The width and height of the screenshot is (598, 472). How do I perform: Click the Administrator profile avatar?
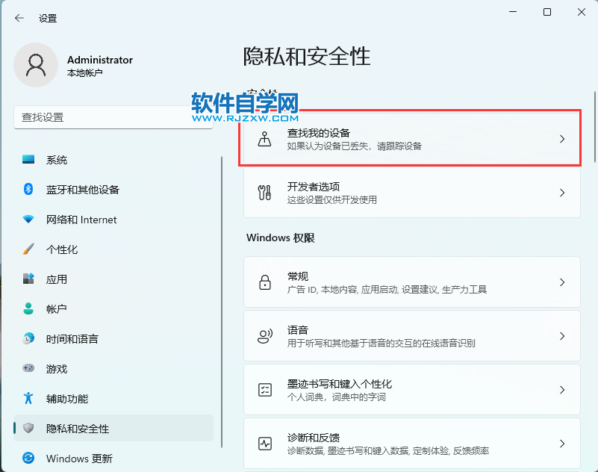point(36,65)
